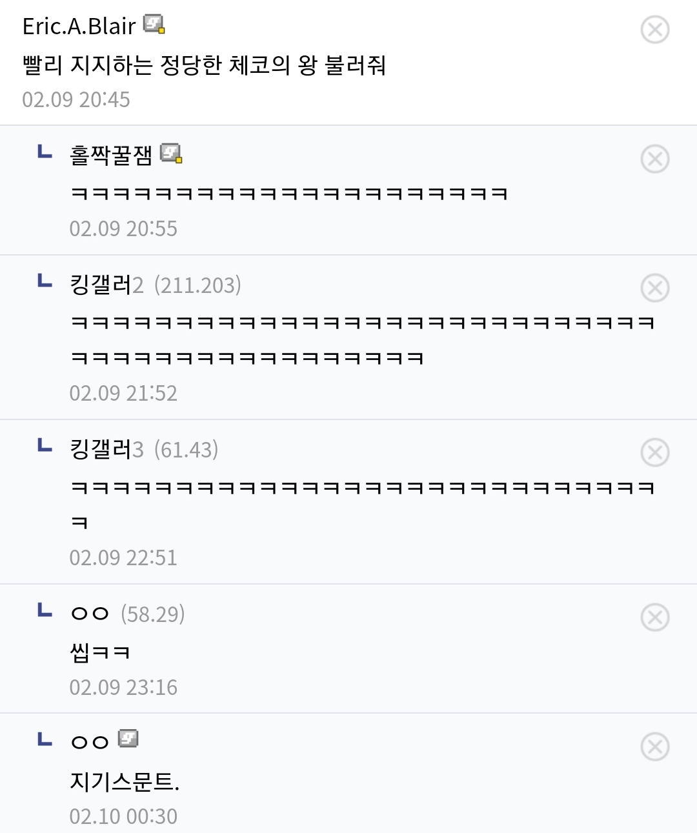Remove the 킹갤러2 reply
The image size is (697, 833).
point(654,288)
